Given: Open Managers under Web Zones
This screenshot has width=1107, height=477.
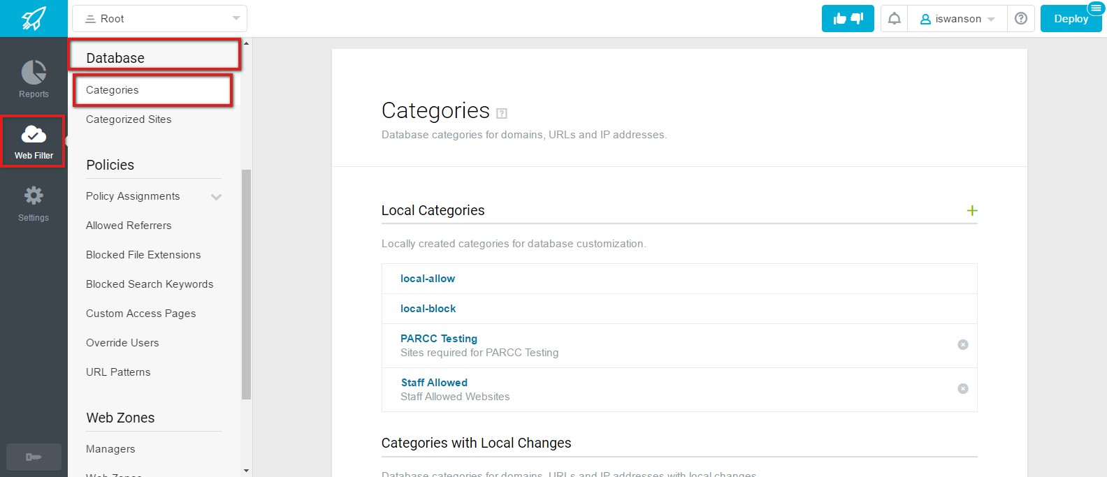Looking at the screenshot, I should pyautogui.click(x=110, y=449).
